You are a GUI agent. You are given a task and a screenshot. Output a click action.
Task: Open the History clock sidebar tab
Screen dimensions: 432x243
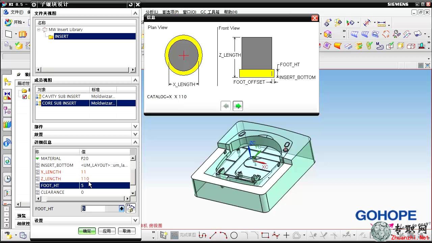click(x=7, y=179)
